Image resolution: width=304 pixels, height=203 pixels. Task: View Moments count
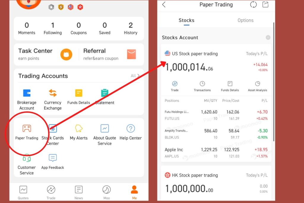tap(27, 28)
